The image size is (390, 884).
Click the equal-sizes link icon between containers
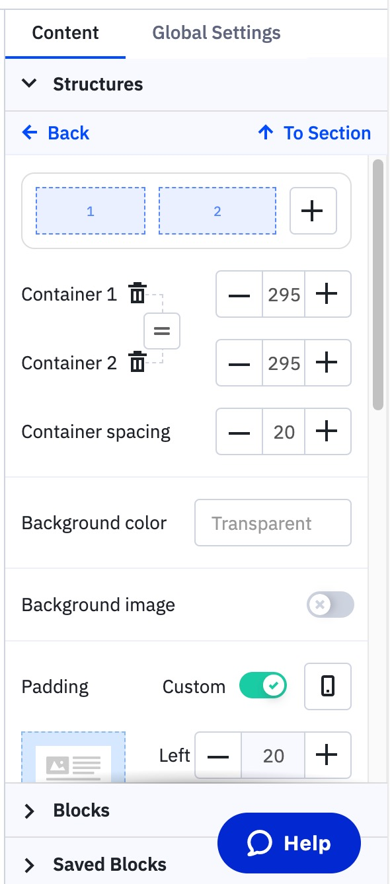tap(161, 330)
